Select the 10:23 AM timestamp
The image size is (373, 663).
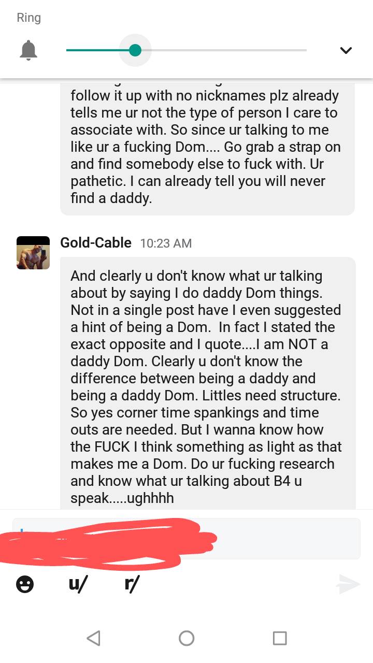(x=166, y=243)
